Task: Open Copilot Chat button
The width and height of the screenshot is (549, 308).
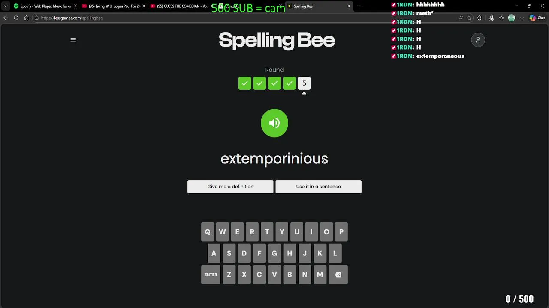Action: [537, 18]
